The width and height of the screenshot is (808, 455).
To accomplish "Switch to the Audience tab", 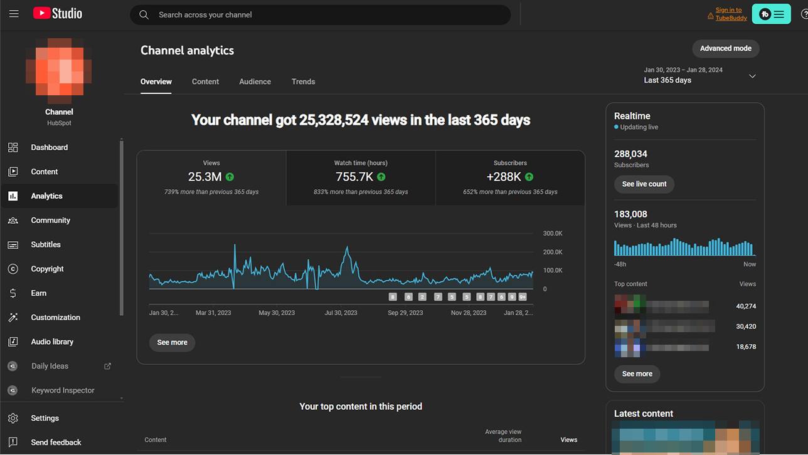I will [x=255, y=81].
